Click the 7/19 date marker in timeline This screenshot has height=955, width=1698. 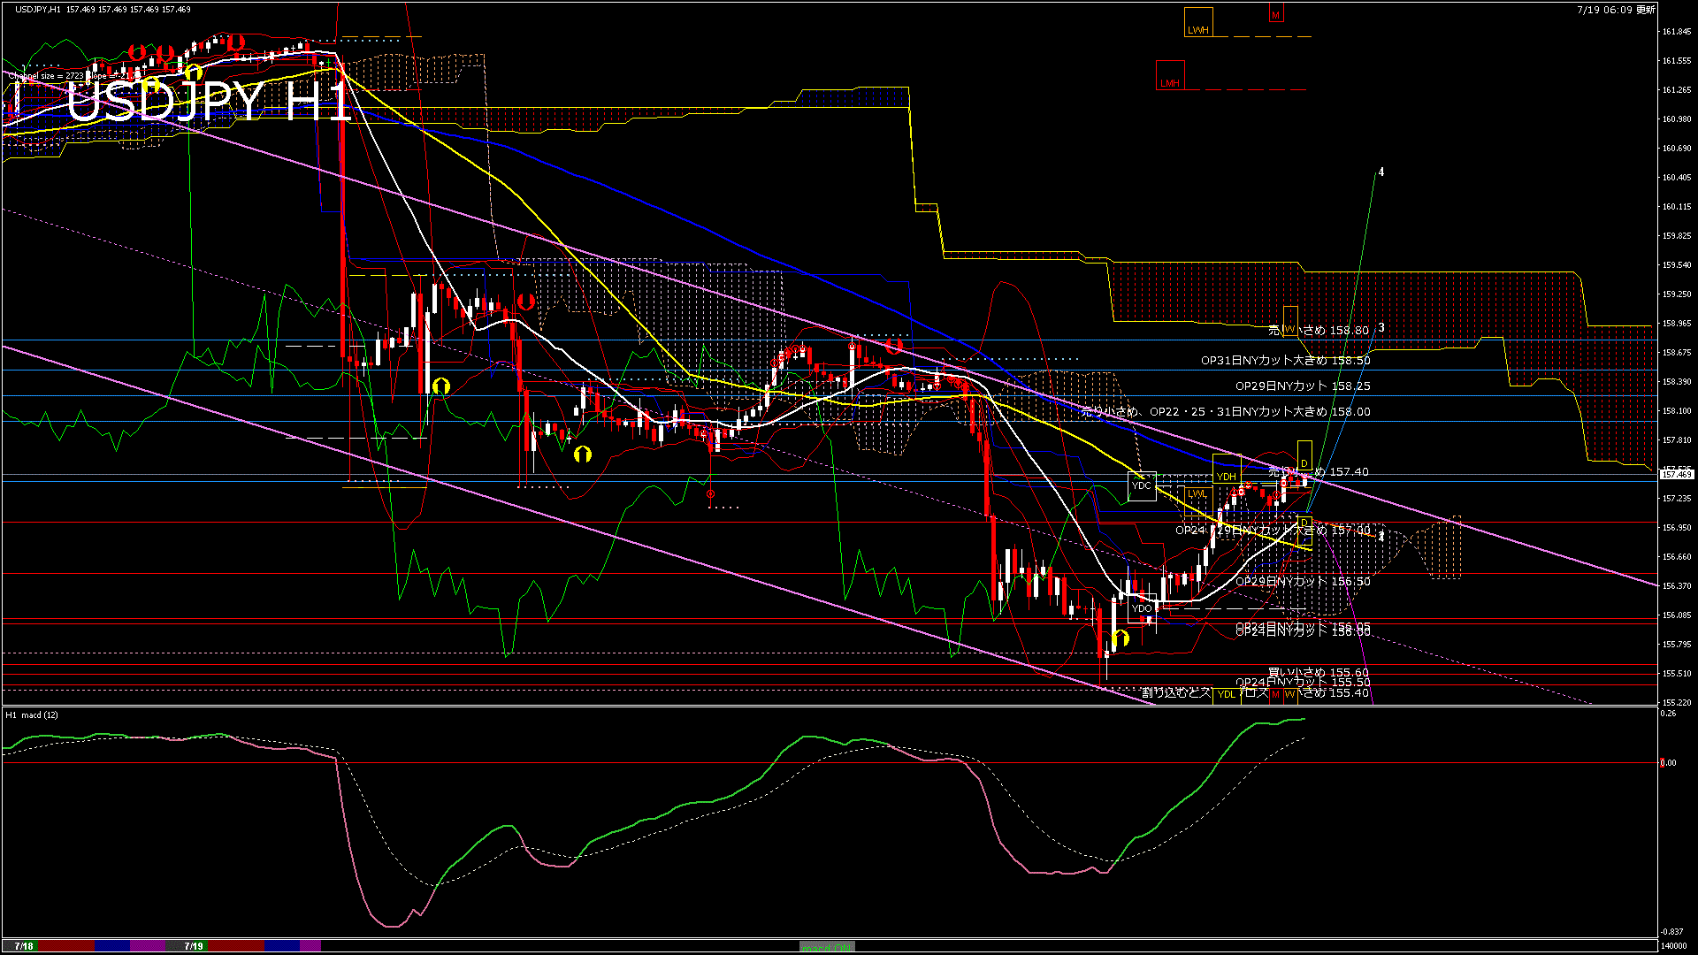[x=194, y=946]
